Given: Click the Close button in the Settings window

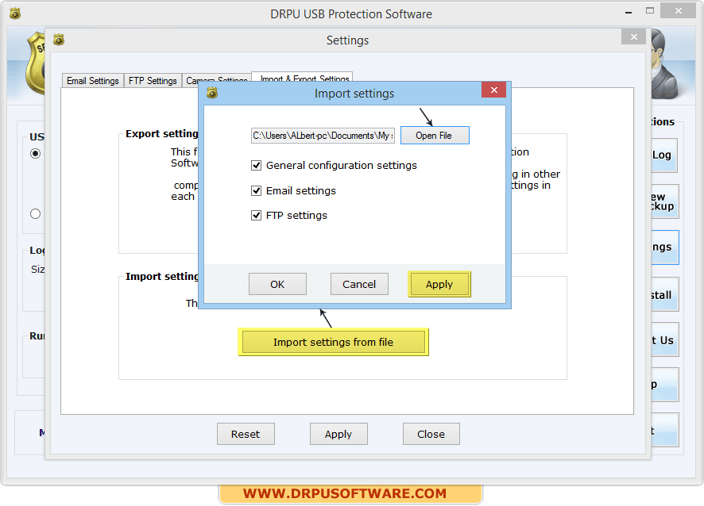Looking at the screenshot, I should [431, 434].
